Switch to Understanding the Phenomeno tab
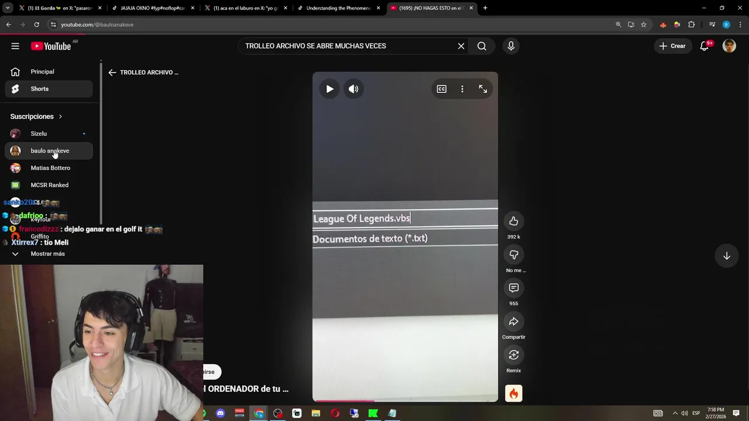 [x=338, y=8]
